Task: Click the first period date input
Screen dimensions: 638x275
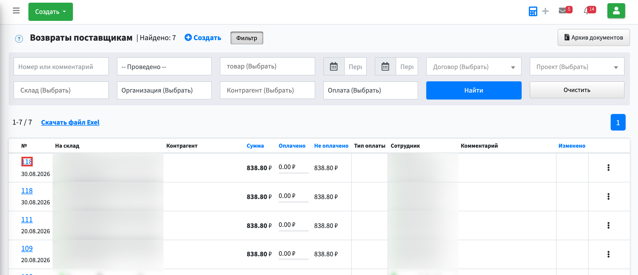Action: click(355, 66)
